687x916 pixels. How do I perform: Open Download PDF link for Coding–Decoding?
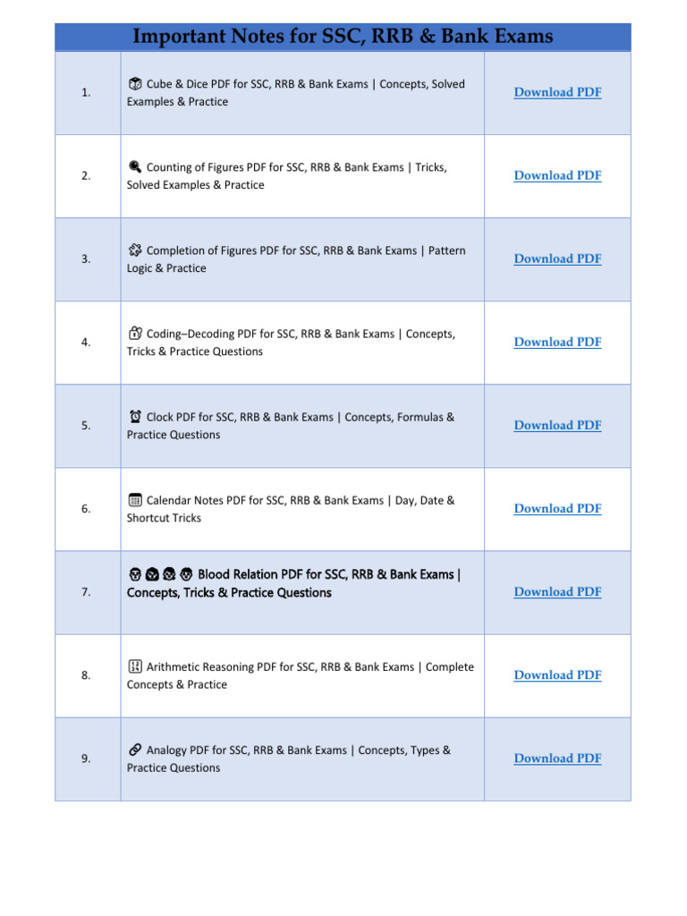click(x=557, y=342)
